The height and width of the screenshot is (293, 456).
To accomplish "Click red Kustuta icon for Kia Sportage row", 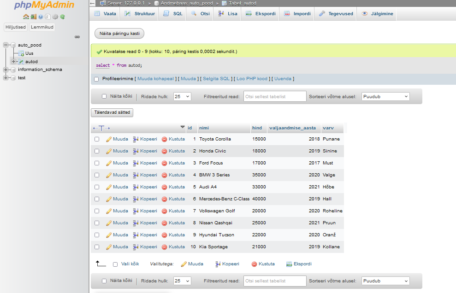I will [164, 247].
